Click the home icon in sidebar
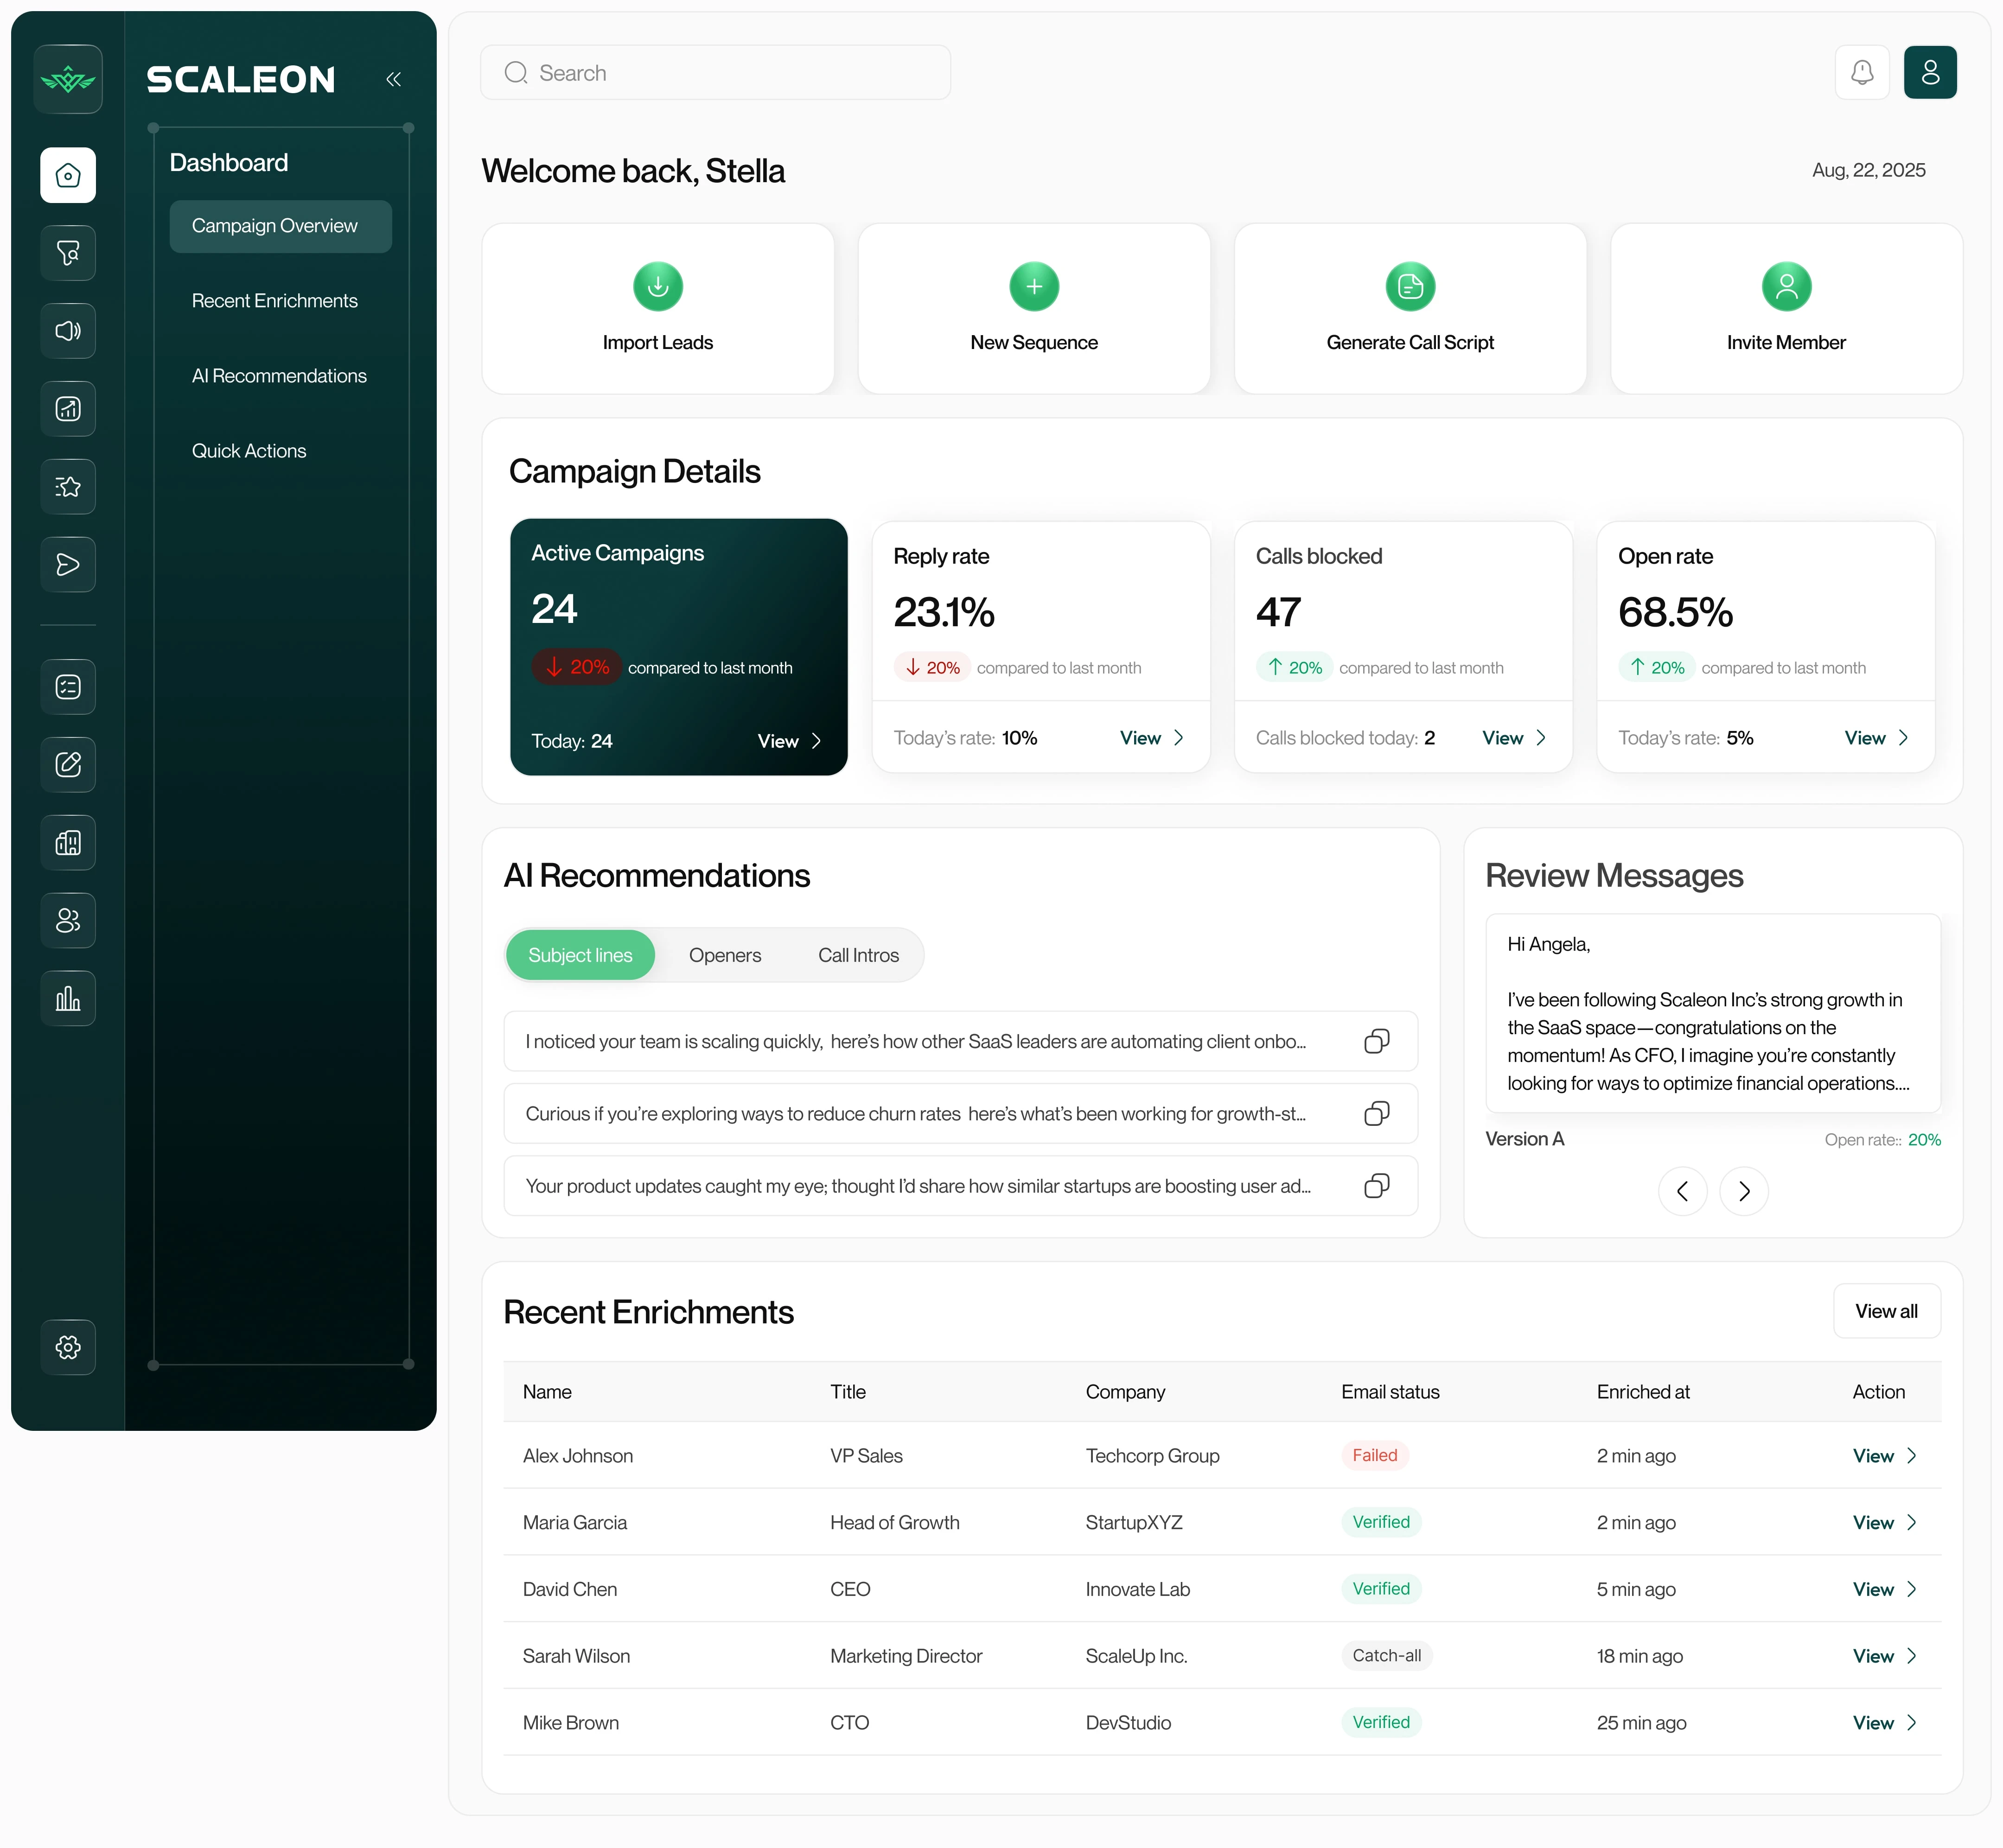 pyautogui.click(x=68, y=176)
